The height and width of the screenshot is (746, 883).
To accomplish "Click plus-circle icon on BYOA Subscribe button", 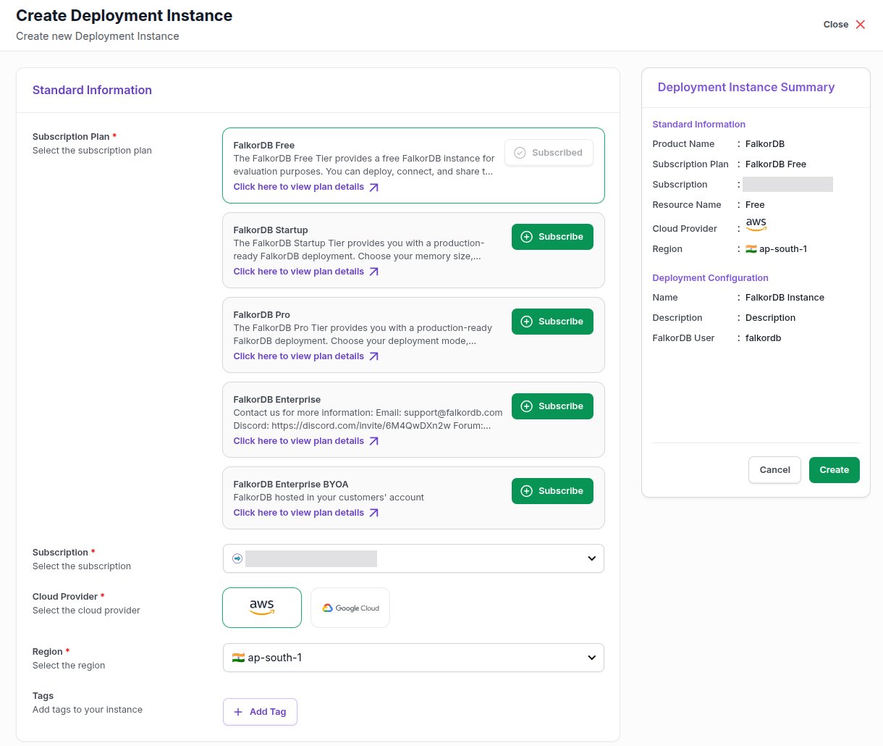I will point(527,491).
